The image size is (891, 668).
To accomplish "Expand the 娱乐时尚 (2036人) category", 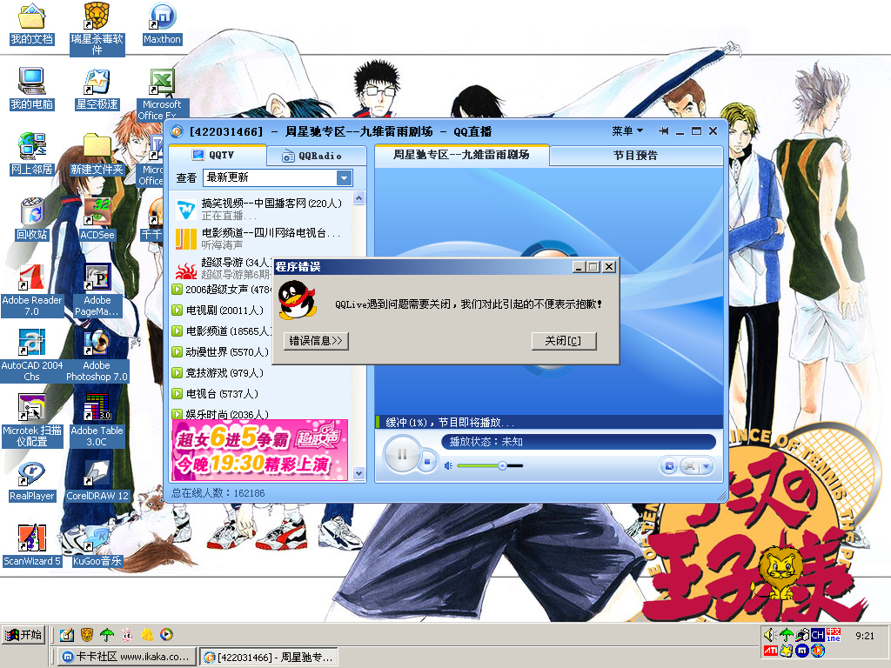I will coord(178,414).
